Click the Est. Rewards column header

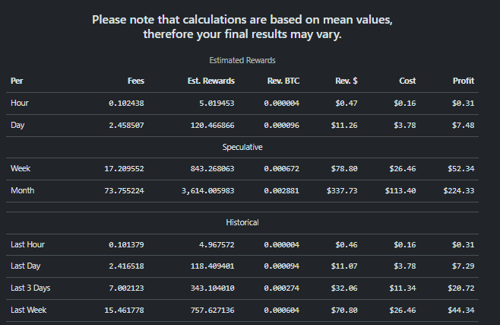211,81
